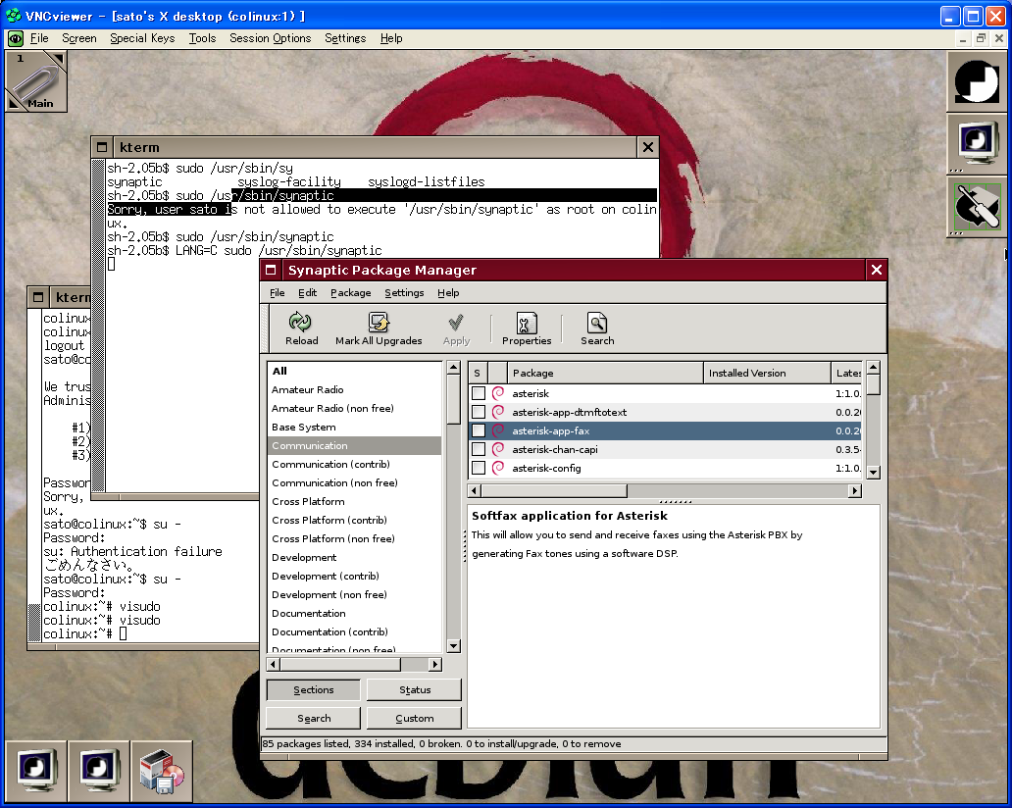Click scroll-down arrow of package list
This screenshot has width=1012, height=808.
tap(873, 473)
